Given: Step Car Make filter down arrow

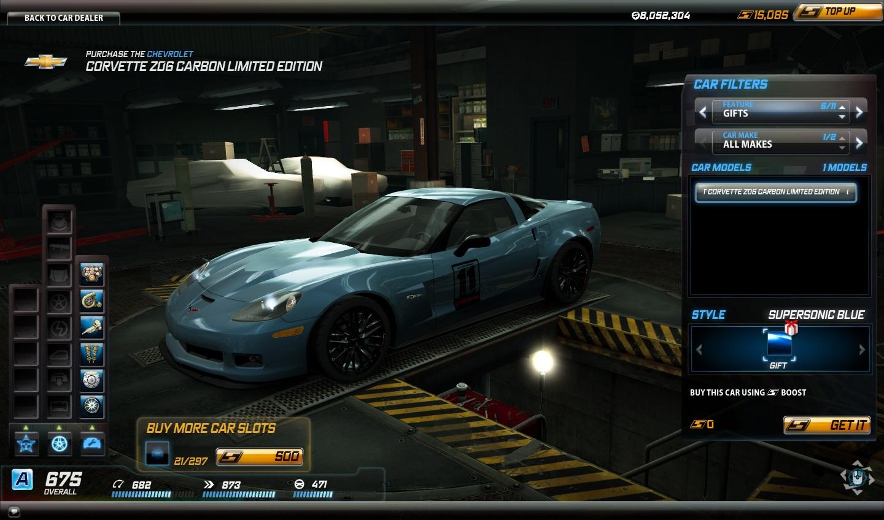Looking at the screenshot, I should click(842, 147).
